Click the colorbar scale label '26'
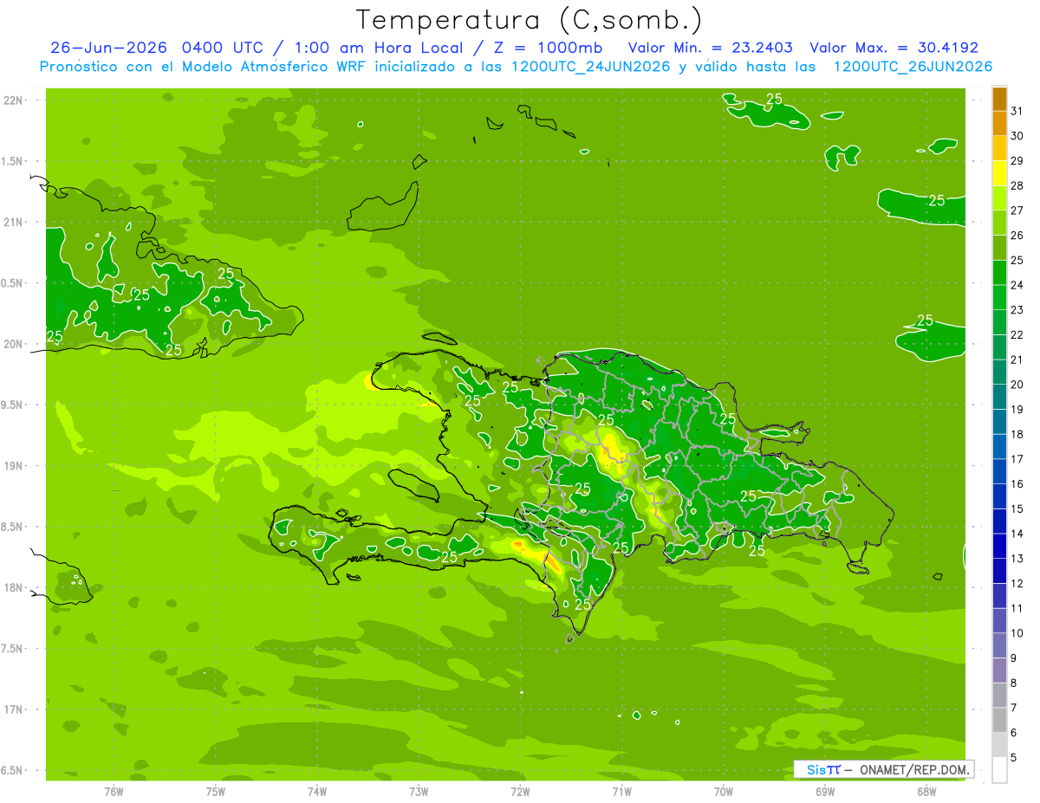 (x=1017, y=236)
